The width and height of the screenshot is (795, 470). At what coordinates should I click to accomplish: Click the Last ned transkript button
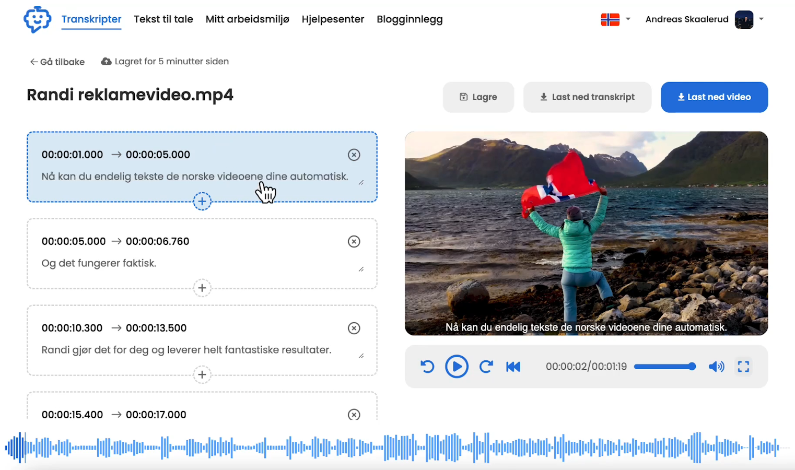click(x=587, y=97)
